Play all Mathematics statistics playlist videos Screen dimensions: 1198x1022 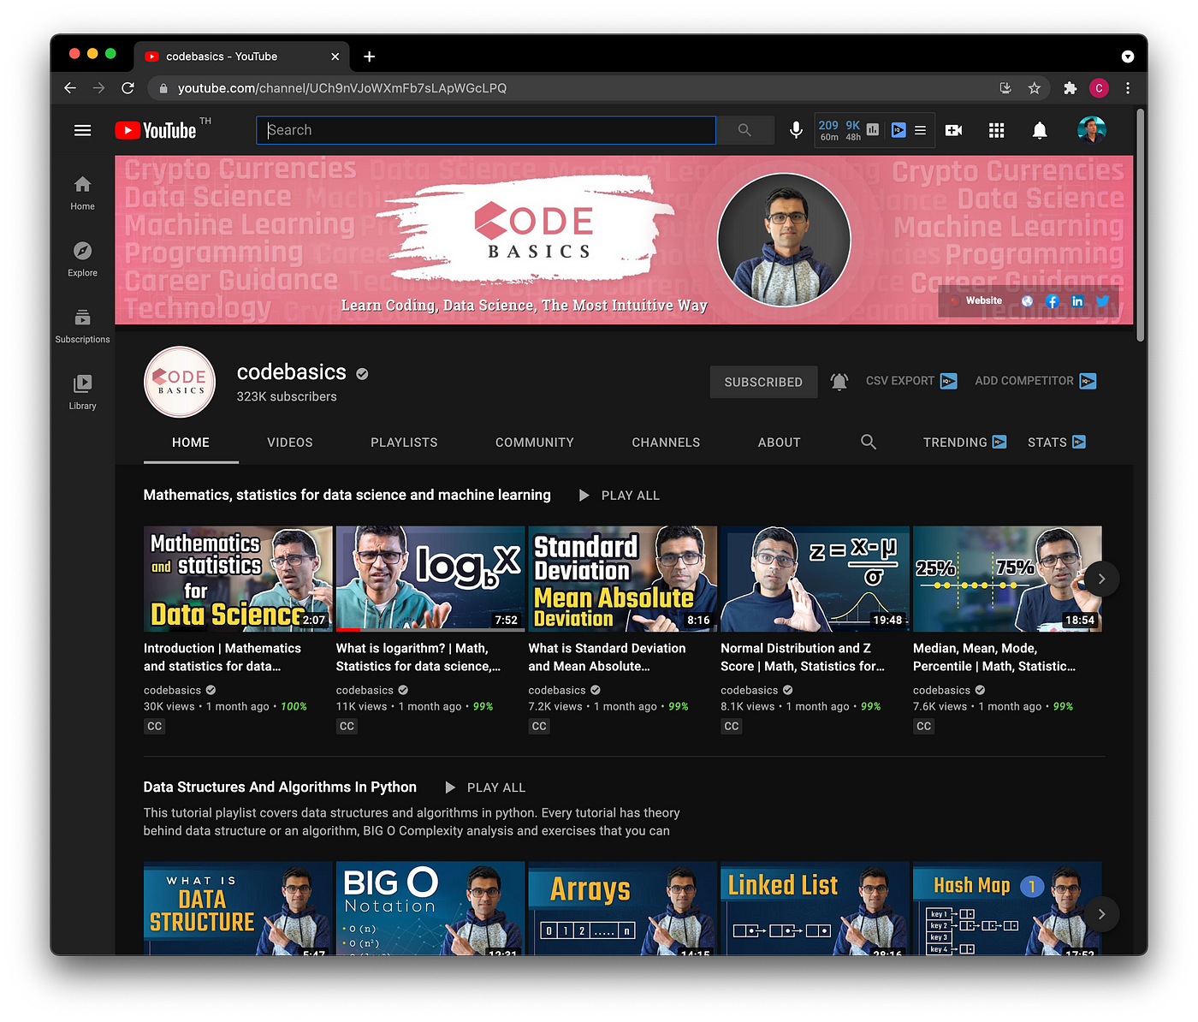tap(620, 495)
